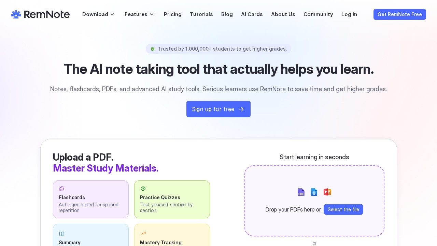
Task: Open the About Us page
Action: click(x=283, y=14)
